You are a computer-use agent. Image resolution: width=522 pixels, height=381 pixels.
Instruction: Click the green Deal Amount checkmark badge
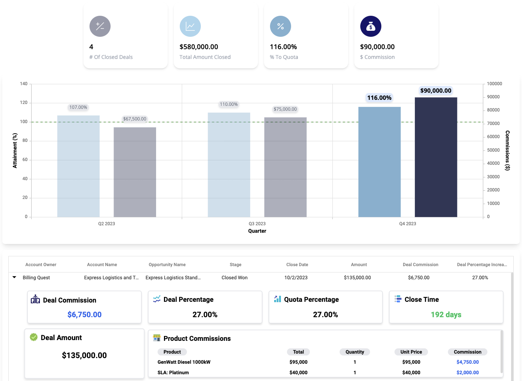coord(34,337)
